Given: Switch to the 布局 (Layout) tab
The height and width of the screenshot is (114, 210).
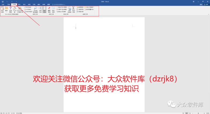Looking at the screenshot, I should [x=29, y=5].
